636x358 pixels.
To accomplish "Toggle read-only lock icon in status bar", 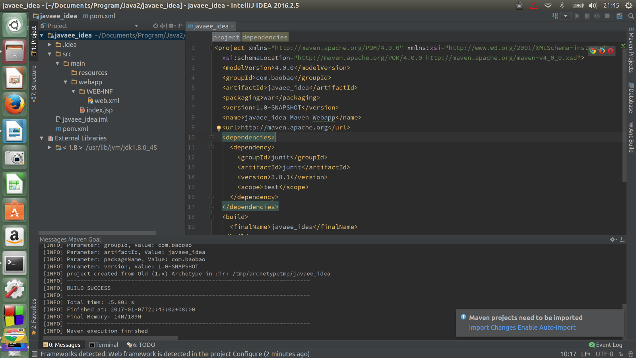I will [x=621, y=354].
